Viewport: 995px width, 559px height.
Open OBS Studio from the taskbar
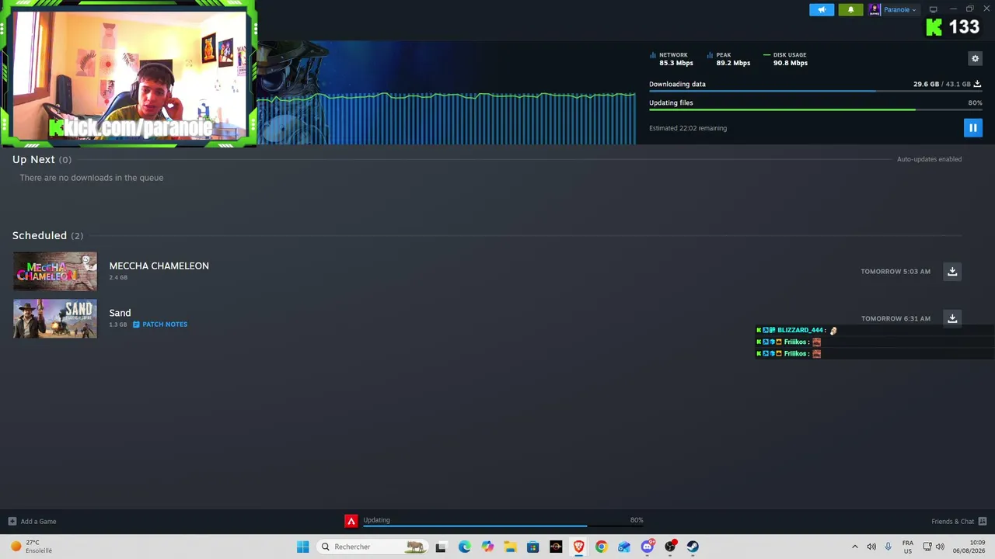pos(670,547)
